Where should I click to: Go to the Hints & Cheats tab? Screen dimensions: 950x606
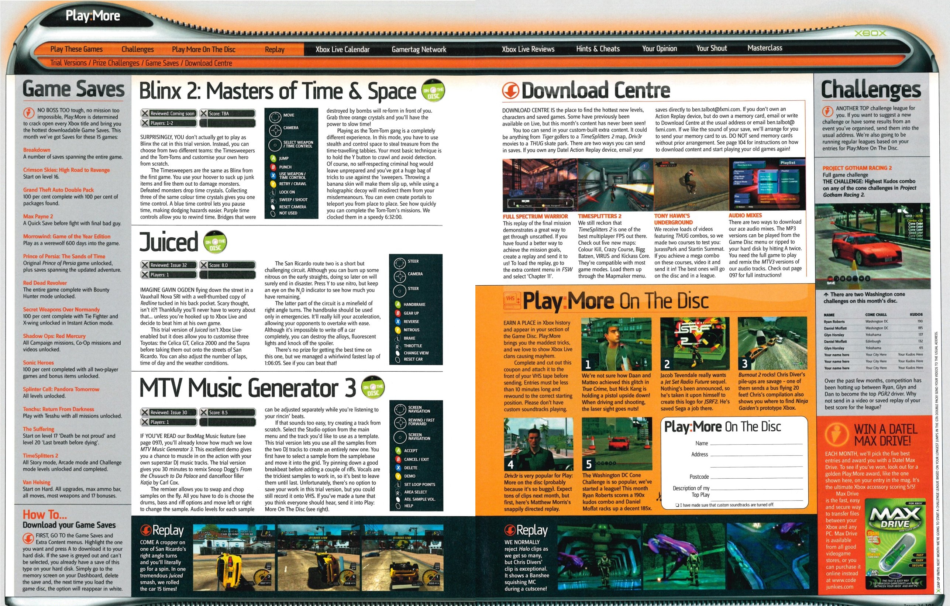(x=598, y=48)
